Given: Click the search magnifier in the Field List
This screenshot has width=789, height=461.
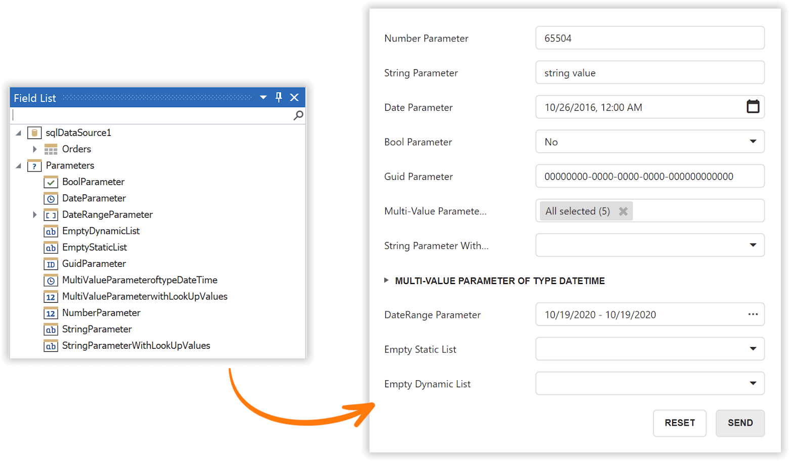Looking at the screenshot, I should (x=298, y=115).
